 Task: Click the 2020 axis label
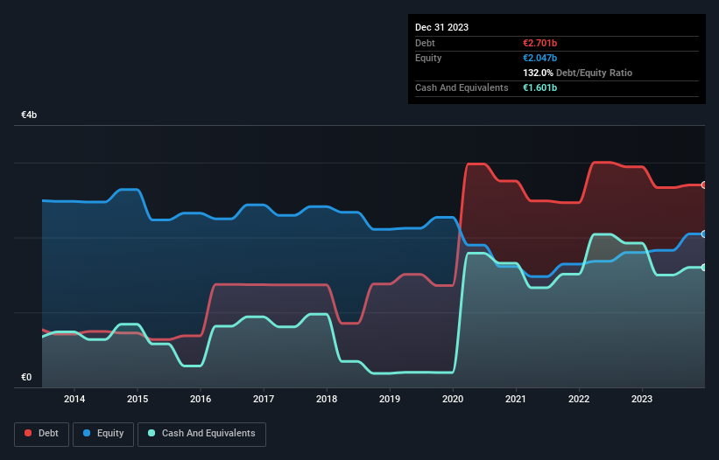[453, 399]
